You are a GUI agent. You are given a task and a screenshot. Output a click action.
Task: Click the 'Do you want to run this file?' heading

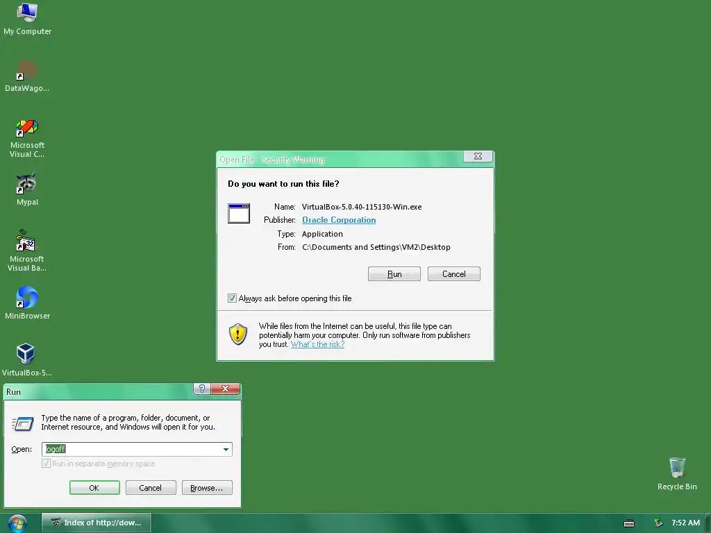[283, 183]
